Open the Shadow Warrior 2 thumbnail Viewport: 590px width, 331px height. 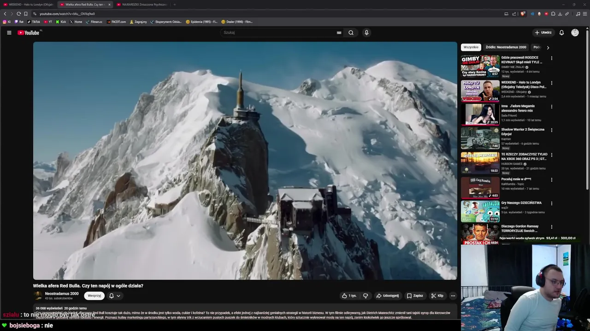tap(480, 137)
